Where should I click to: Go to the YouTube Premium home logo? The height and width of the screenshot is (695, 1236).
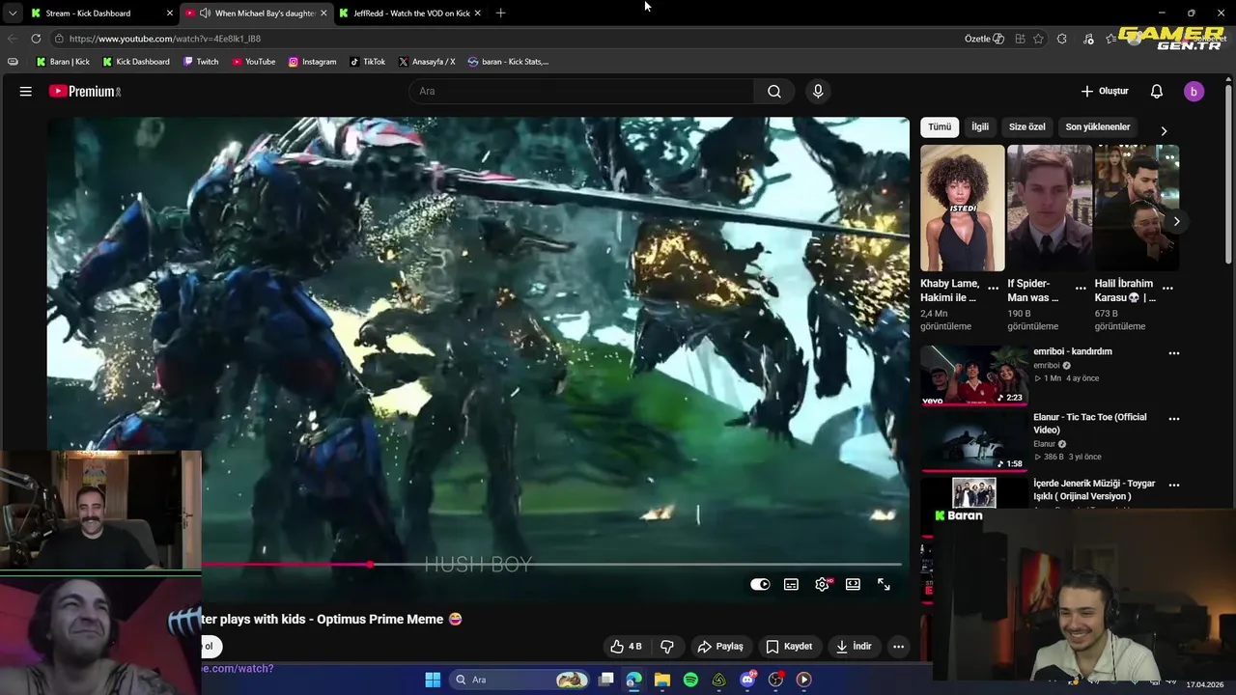click(x=85, y=91)
